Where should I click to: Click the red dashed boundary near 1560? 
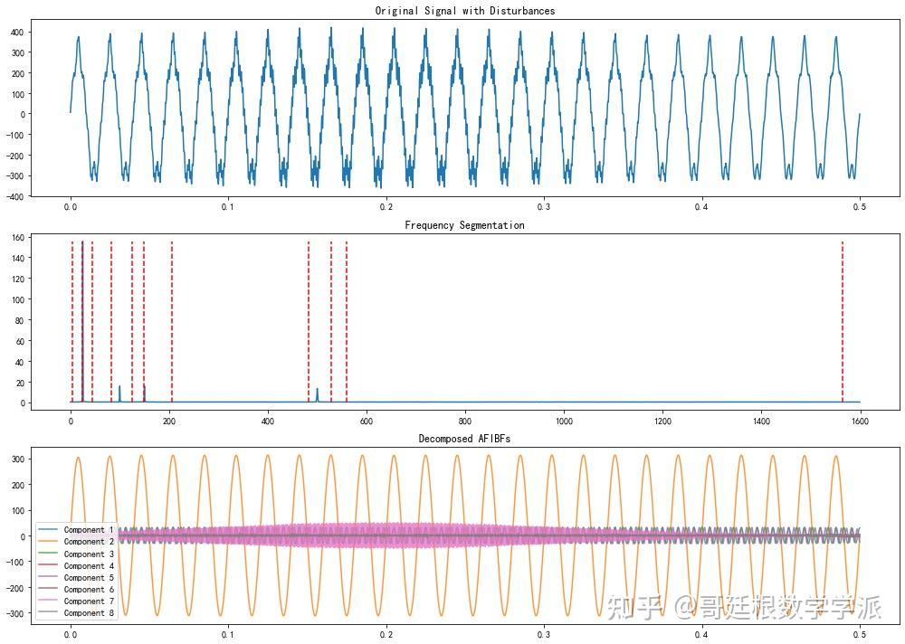click(842, 321)
